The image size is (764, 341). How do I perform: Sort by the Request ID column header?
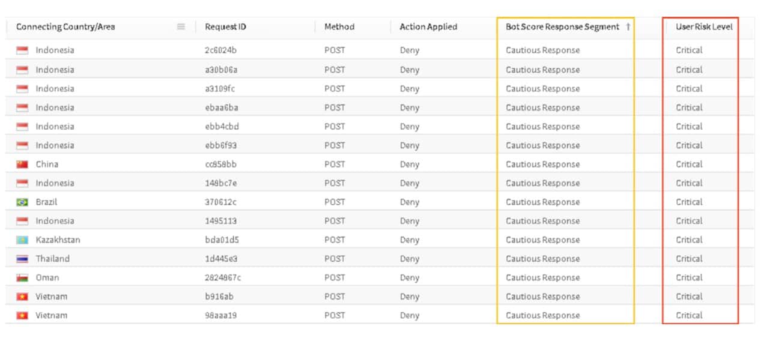225,27
